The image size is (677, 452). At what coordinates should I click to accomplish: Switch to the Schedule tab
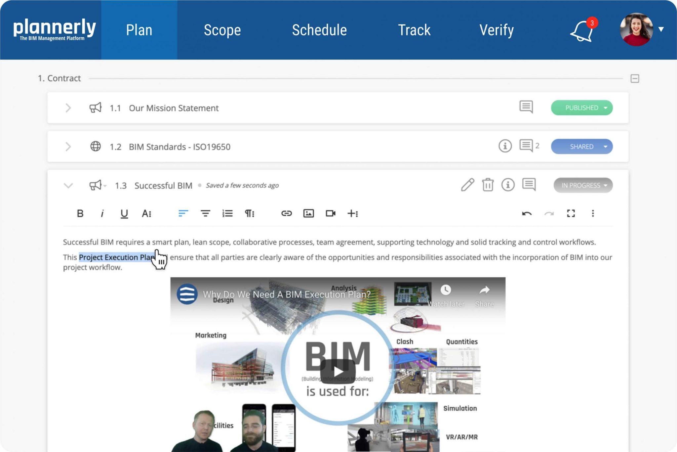pos(319,30)
